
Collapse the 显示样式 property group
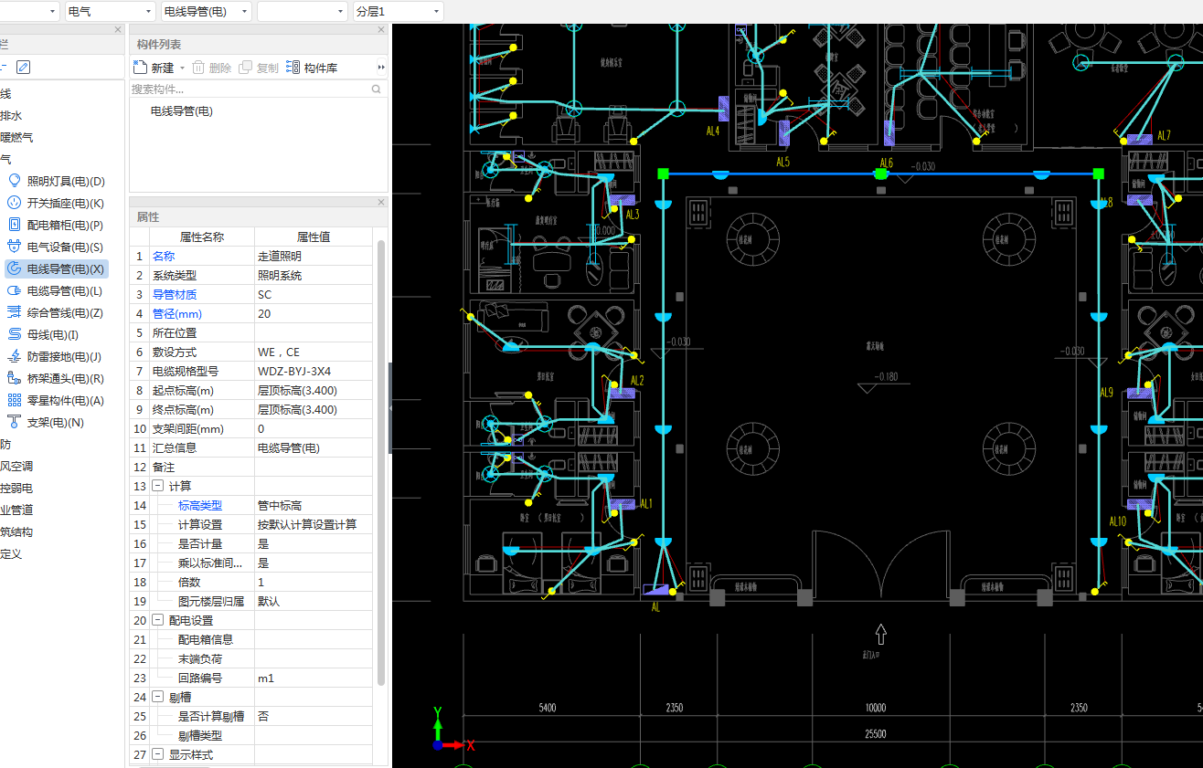[x=157, y=755]
